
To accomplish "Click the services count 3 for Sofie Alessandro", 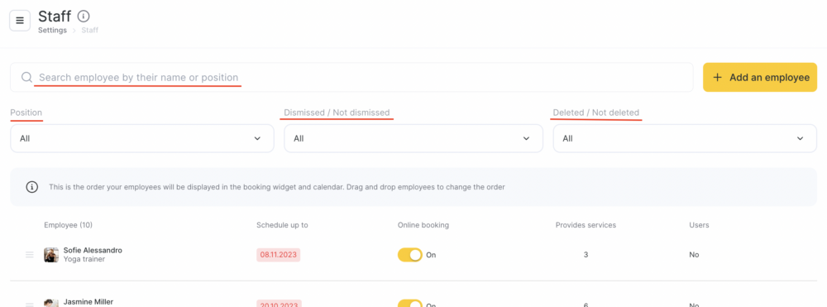I will pos(586,255).
